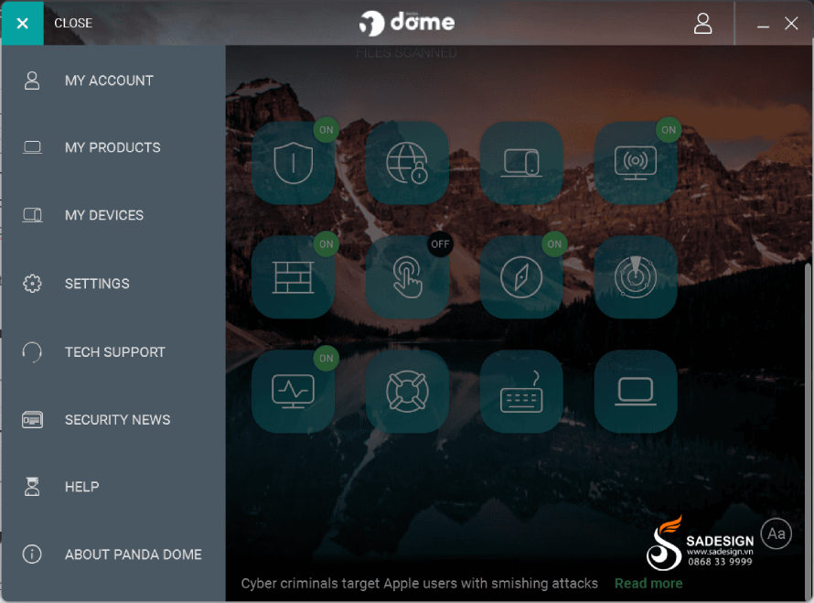This screenshot has width=814, height=603.
Task: Click the Aa font size button
Action: point(777,533)
